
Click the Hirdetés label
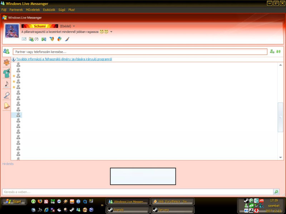[8, 164]
